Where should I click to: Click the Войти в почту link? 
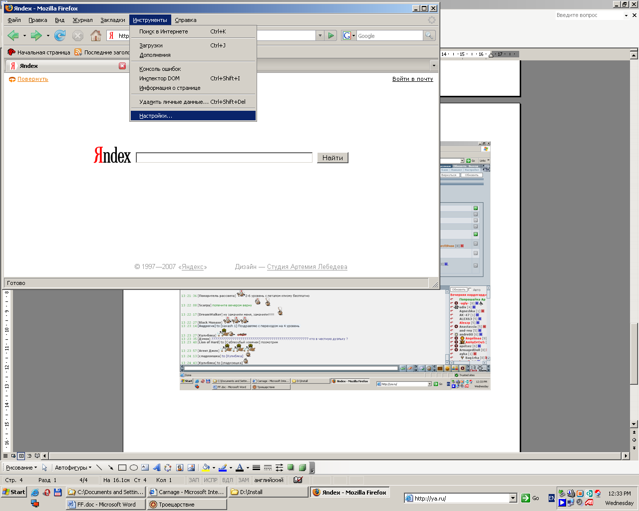click(x=413, y=79)
